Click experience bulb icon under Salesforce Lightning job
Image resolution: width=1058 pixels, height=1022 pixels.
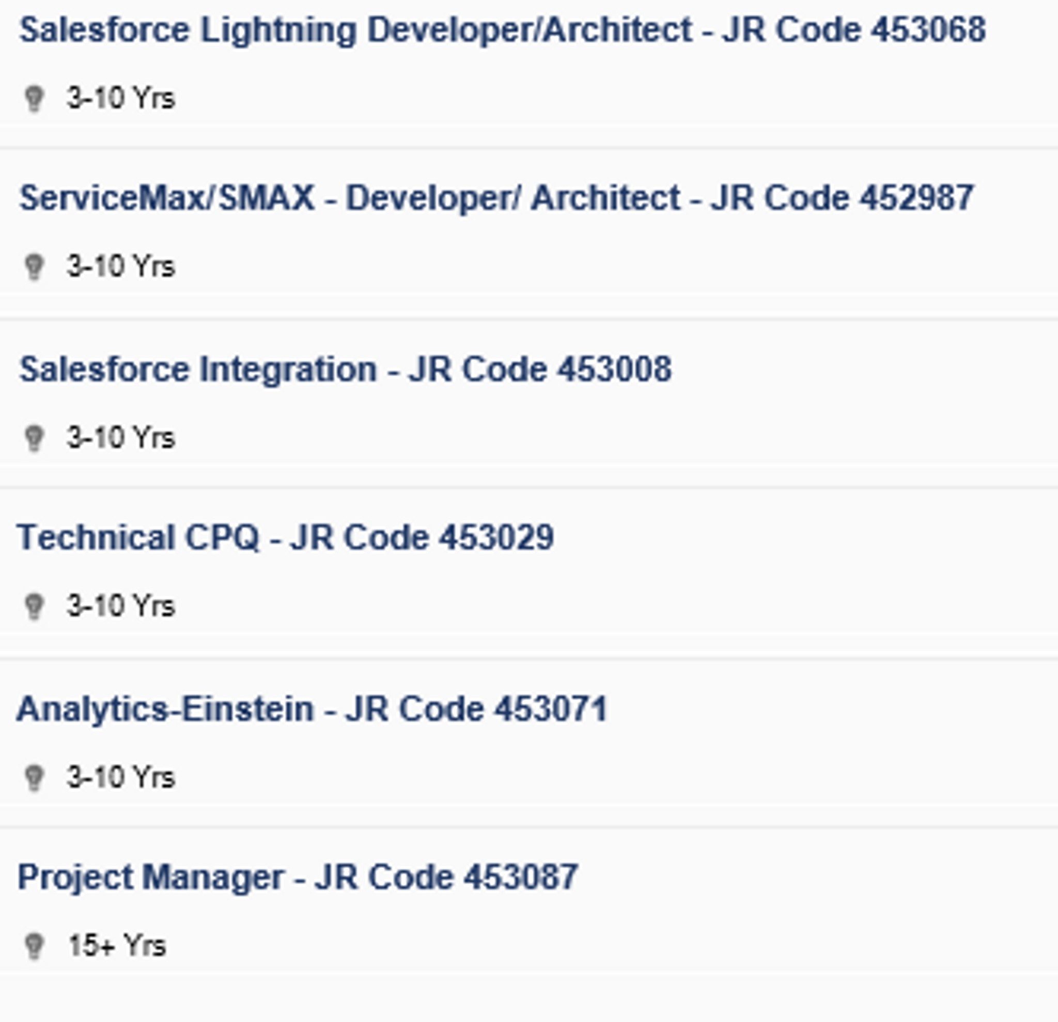[34, 99]
